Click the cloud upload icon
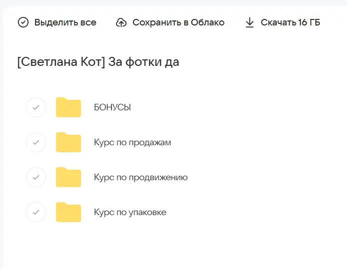This screenshot has width=347, height=269. point(121,22)
